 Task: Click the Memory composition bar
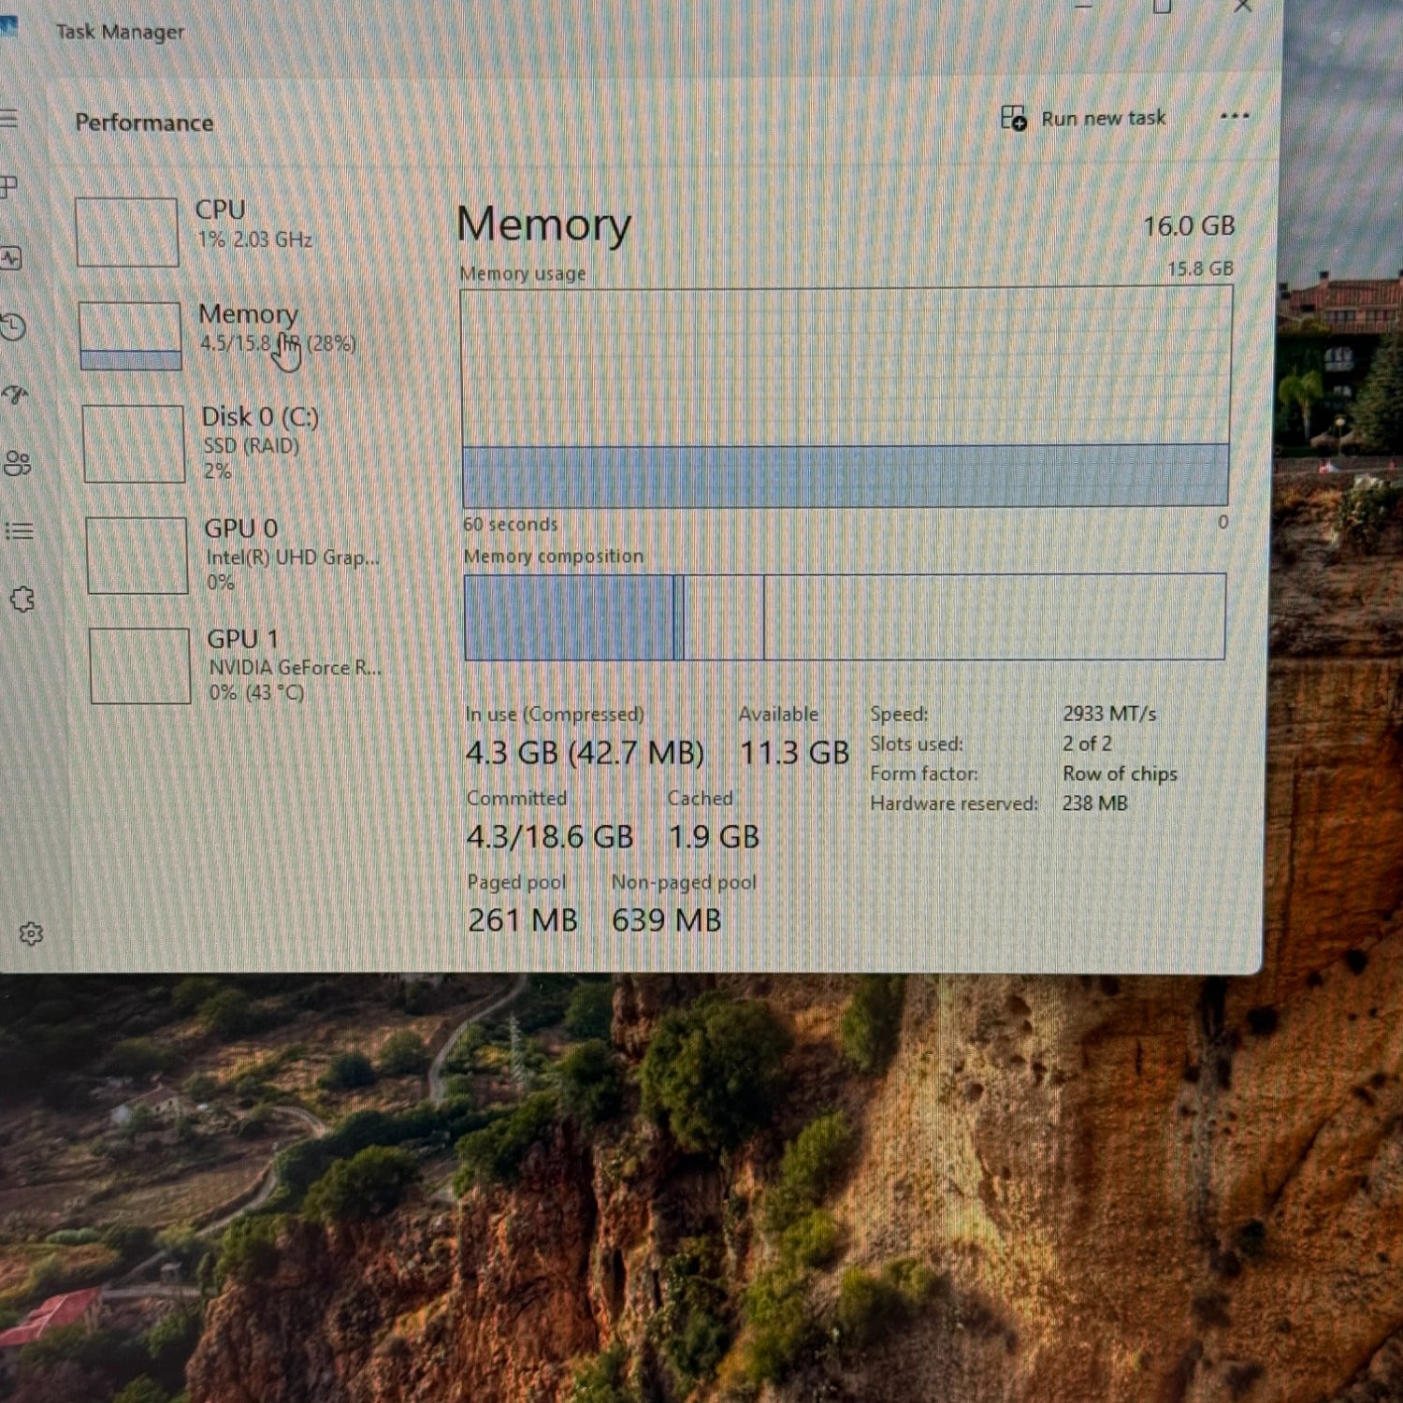(844, 616)
